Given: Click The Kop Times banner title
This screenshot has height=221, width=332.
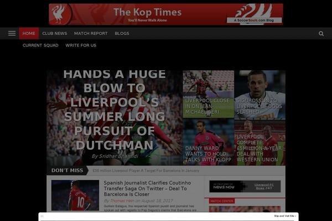Looking at the screenshot, I should click(148, 12).
